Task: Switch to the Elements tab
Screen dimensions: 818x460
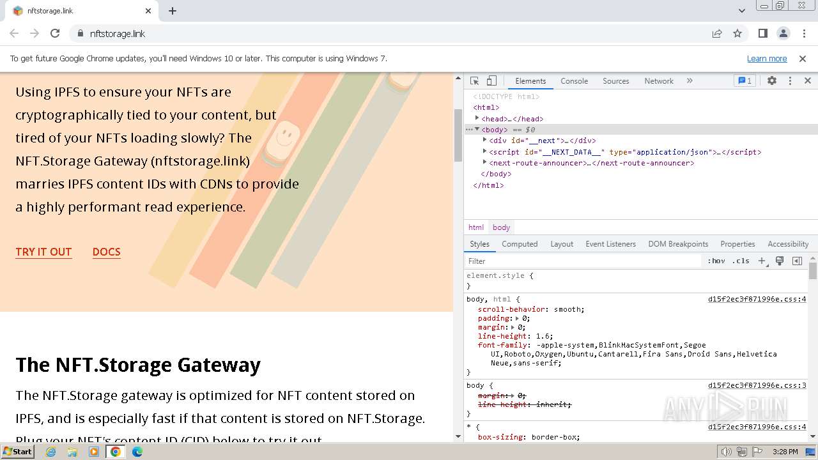Action: pos(530,81)
